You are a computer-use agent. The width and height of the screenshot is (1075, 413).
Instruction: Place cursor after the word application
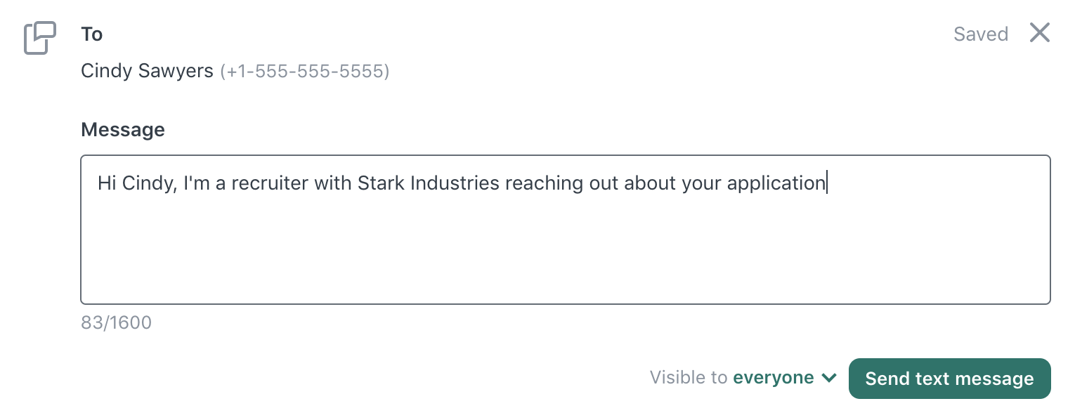coord(827,183)
